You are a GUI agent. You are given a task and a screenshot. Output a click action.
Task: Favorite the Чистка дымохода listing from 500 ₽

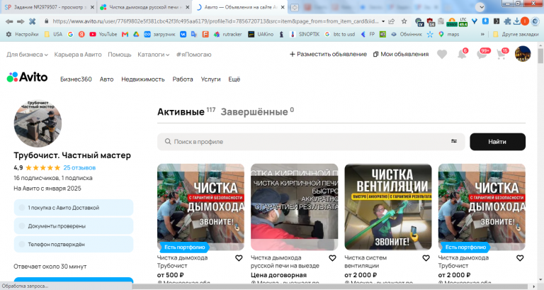pyautogui.click(x=239, y=258)
